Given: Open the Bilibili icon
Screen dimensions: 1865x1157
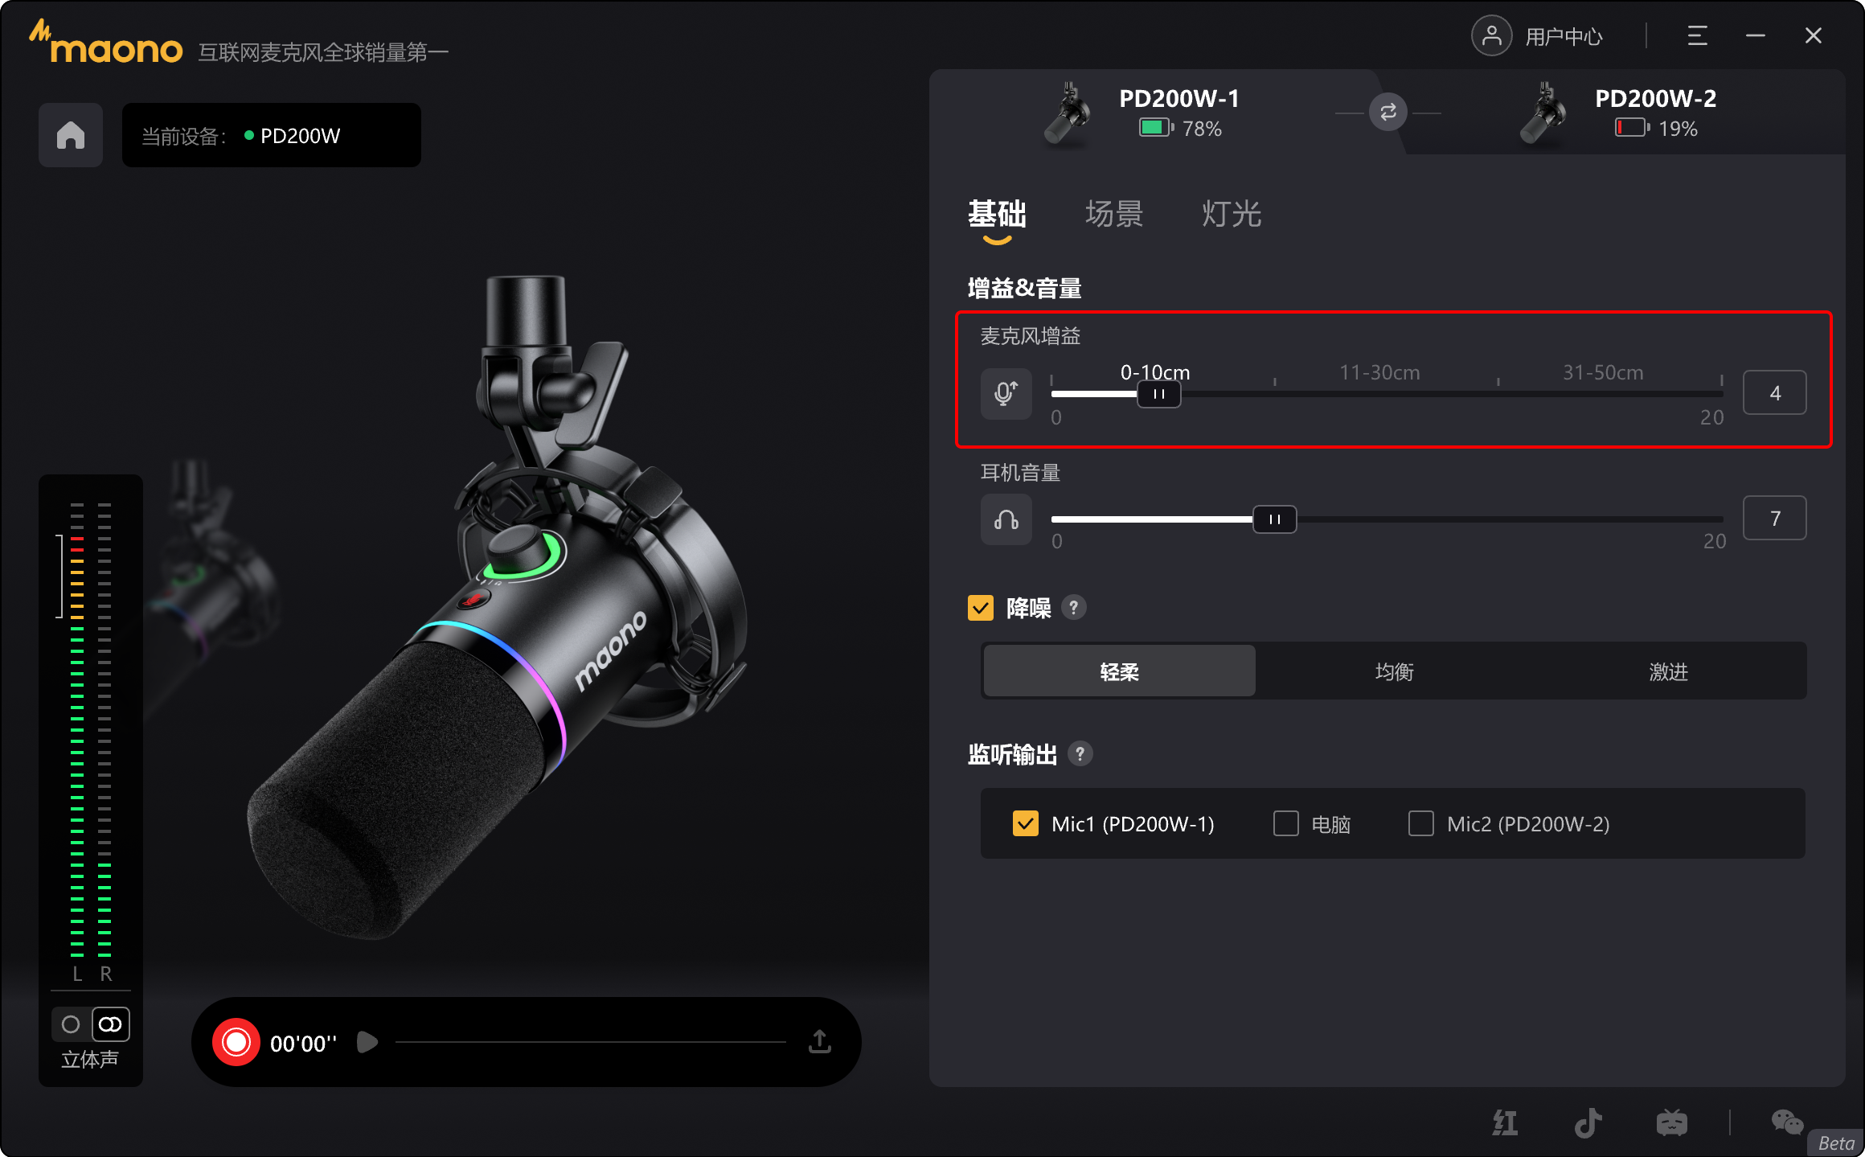Looking at the screenshot, I should click(x=1671, y=1122).
